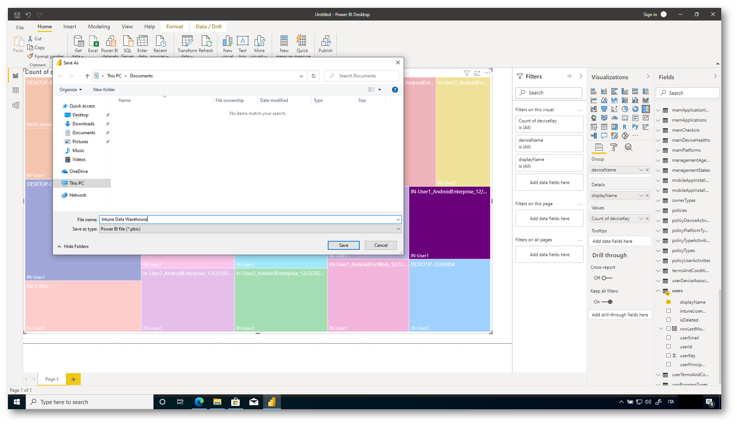Toggle Cross-report drill through switch
This screenshot has width=737, height=425.
point(607,278)
